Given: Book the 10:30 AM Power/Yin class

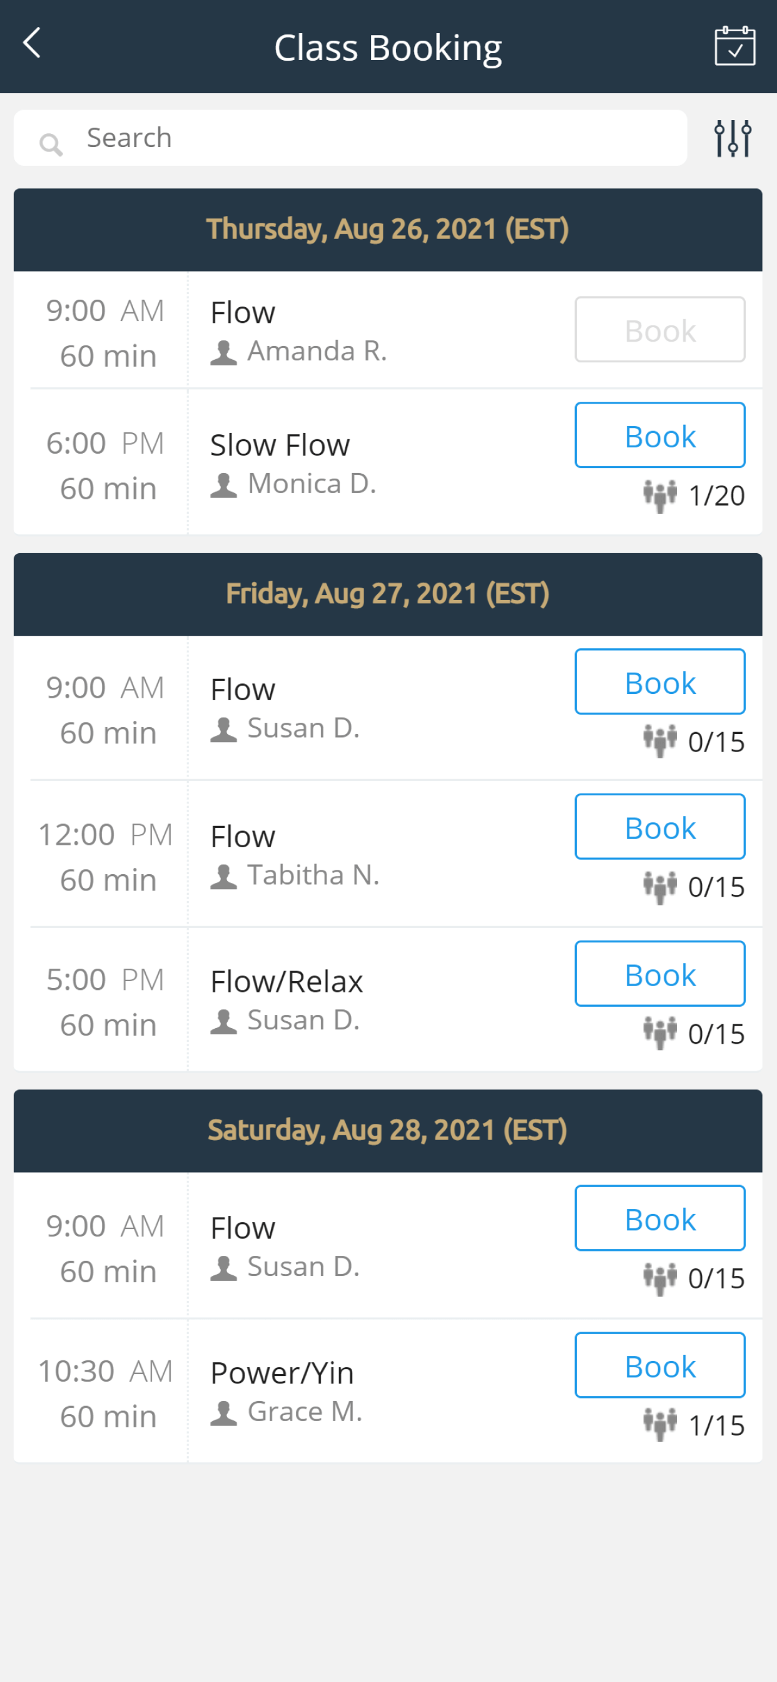Looking at the screenshot, I should [659, 1365].
